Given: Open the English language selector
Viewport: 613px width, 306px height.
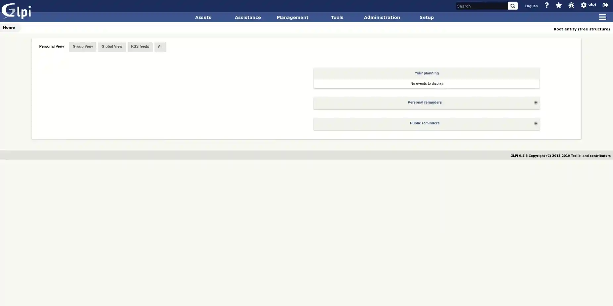Looking at the screenshot, I should (531, 6).
